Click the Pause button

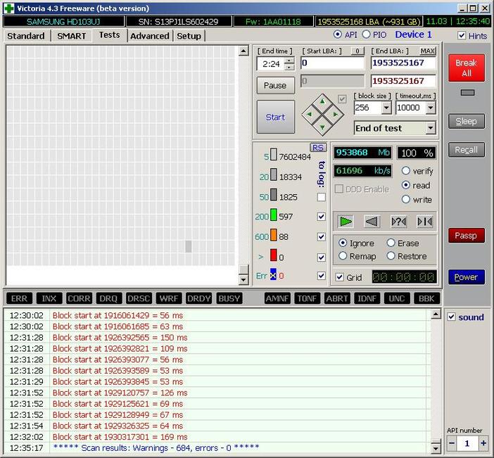[276, 85]
